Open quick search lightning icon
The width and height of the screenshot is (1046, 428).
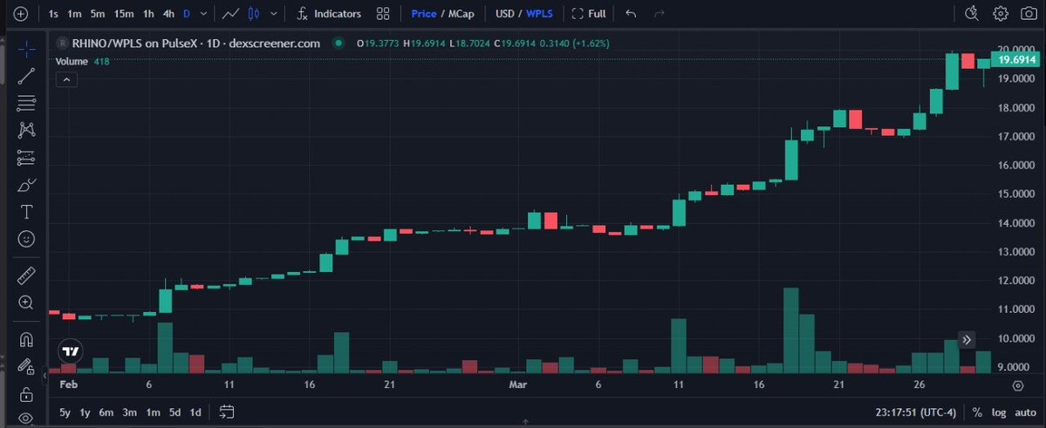[x=972, y=13]
